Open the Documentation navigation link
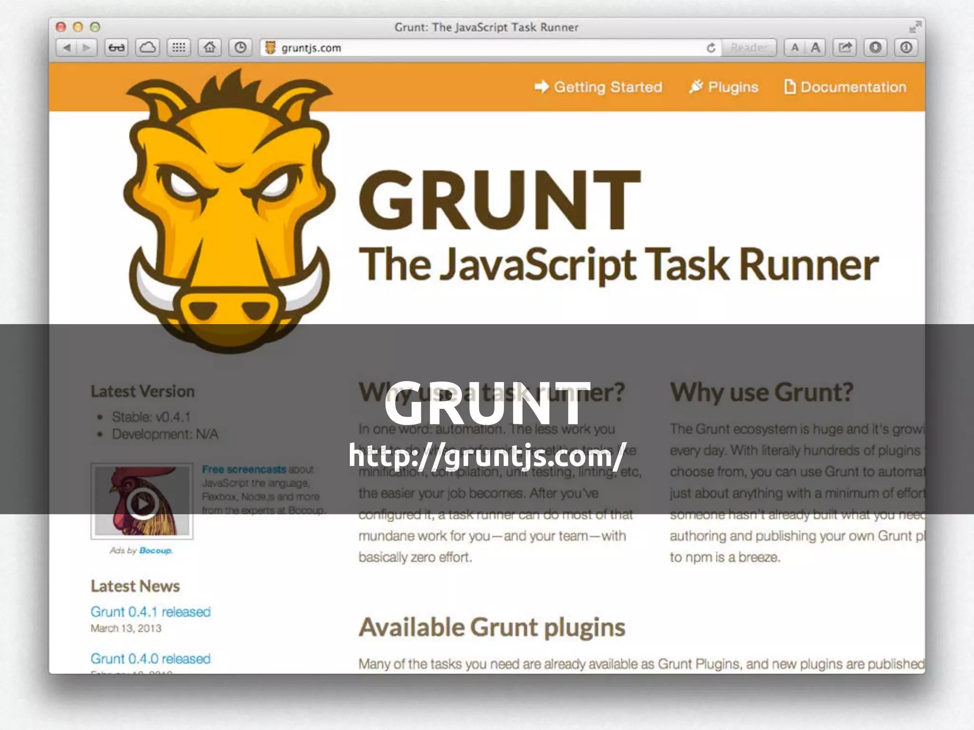Viewport: 974px width, 730px height. [x=845, y=87]
